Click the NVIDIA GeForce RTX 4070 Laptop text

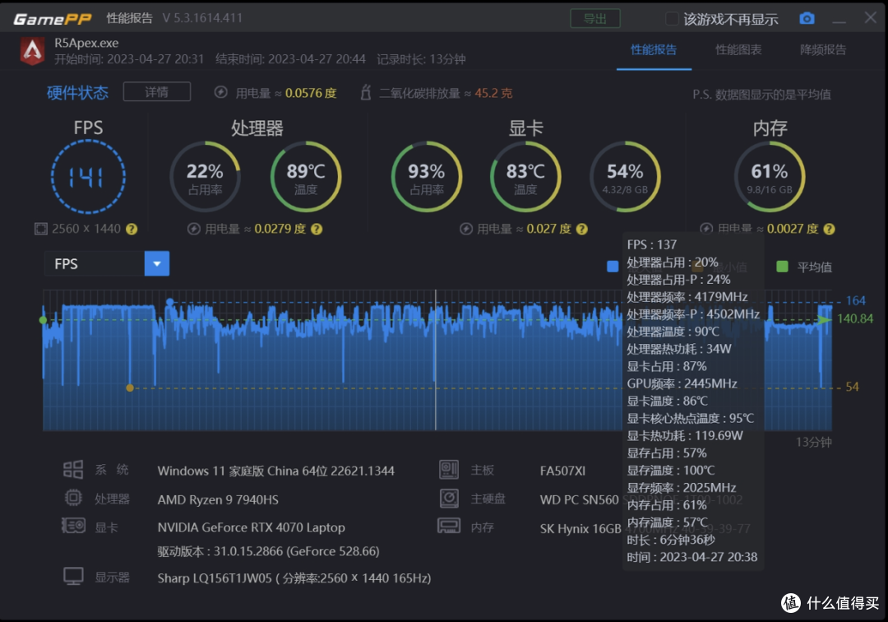(251, 527)
